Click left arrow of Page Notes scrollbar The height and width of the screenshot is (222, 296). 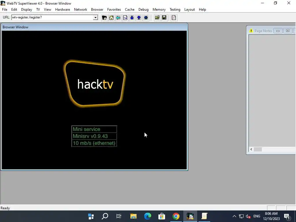pos(251,149)
